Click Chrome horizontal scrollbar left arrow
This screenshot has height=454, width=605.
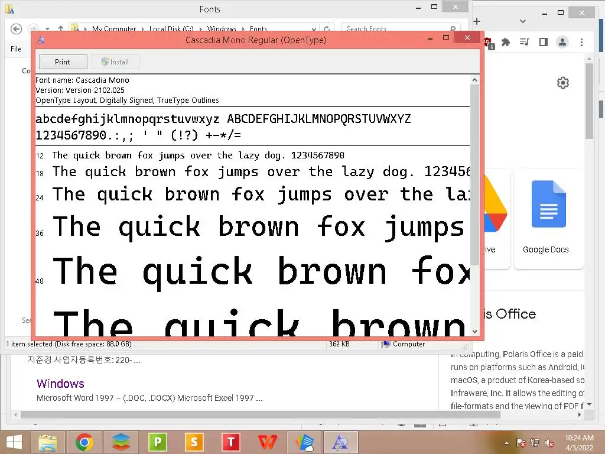pyautogui.click(x=15, y=414)
